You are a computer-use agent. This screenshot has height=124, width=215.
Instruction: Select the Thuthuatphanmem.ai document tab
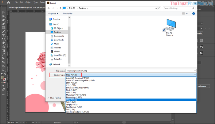point(27,8)
